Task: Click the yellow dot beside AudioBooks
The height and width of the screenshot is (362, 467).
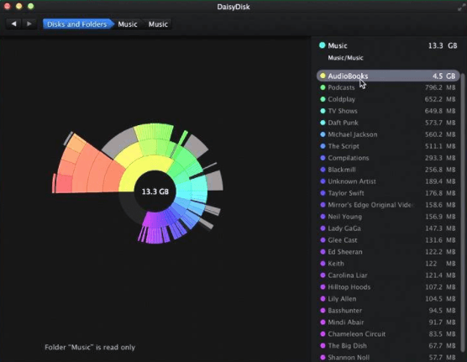Action: pos(323,76)
